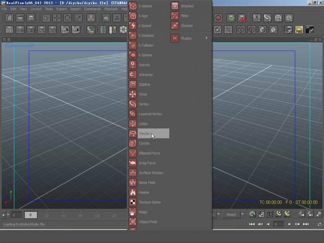The image size is (324, 243).
Task: Activate the Move tool crosshair icon
Action: coord(57,18)
